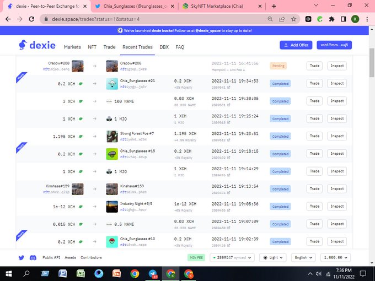This screenshot has height=281, width=375.
Task: Click the dexie bucks announcement banner
Action: (x=184, y=31)
